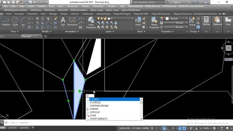
Task: Open annotation scale 1:1 / 100% dropdown
Action: (205, 128)
